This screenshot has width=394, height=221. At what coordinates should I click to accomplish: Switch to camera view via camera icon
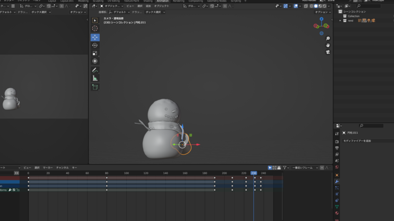327,52
